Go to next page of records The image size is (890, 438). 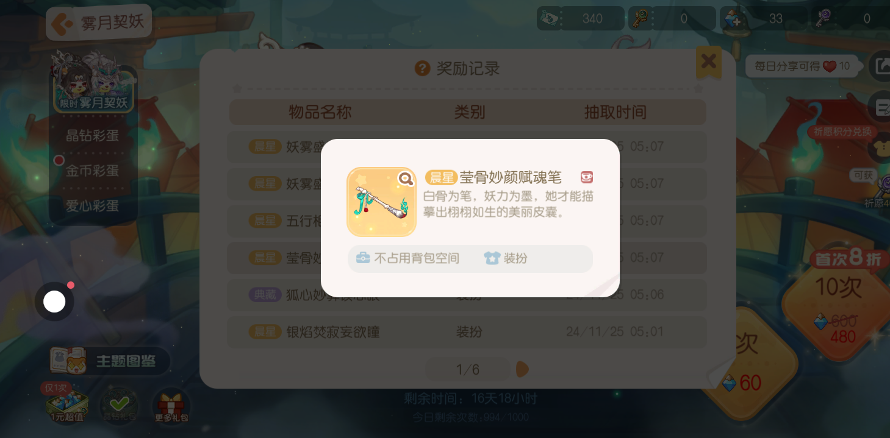tap(522, 369)
